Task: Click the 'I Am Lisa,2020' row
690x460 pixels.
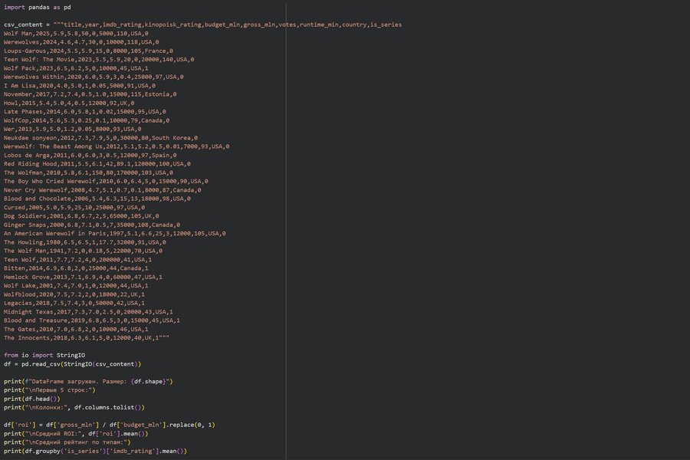Action: tap(80, 86)
